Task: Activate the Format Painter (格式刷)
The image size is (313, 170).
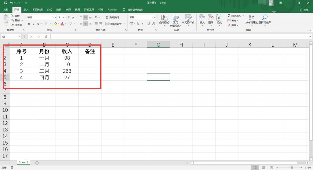Action: pyautogui.click(x=12, y=25)
